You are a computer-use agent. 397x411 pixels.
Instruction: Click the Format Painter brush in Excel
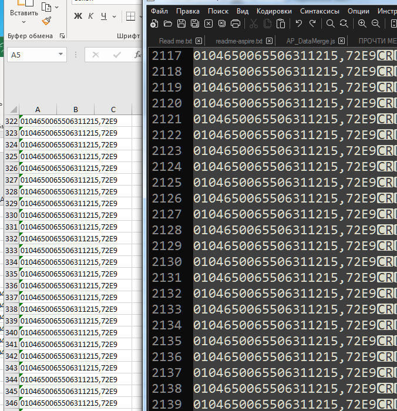pos(46,21)
